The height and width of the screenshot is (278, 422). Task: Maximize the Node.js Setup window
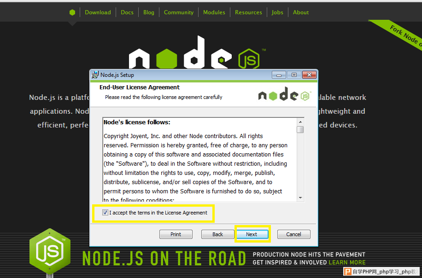(294, 75)
